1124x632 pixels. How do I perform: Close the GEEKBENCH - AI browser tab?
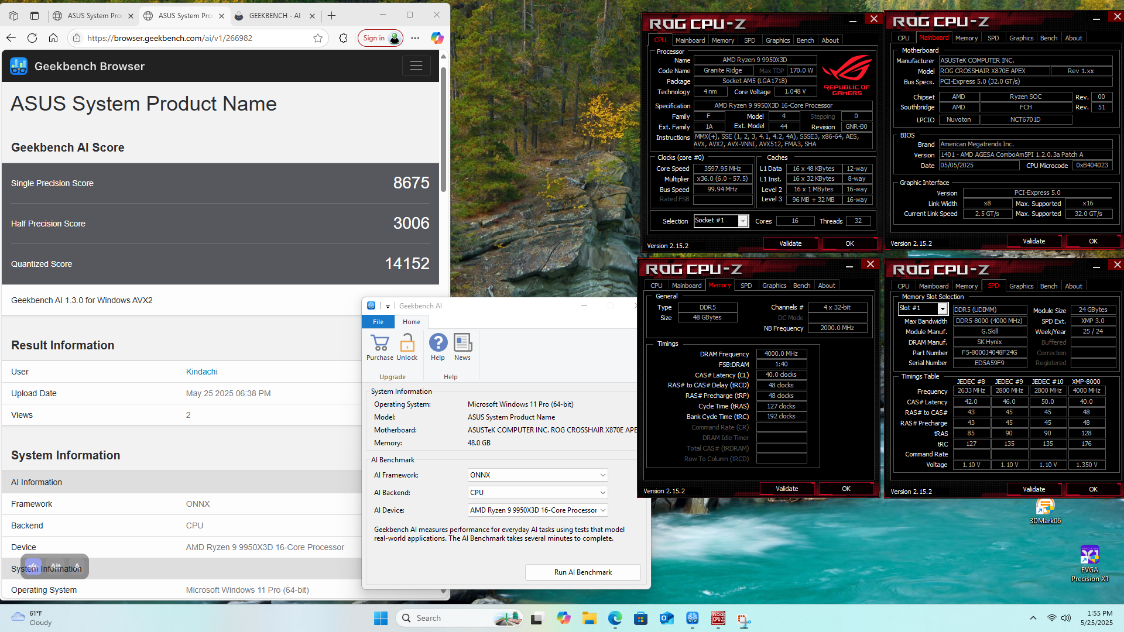[312, 16]
